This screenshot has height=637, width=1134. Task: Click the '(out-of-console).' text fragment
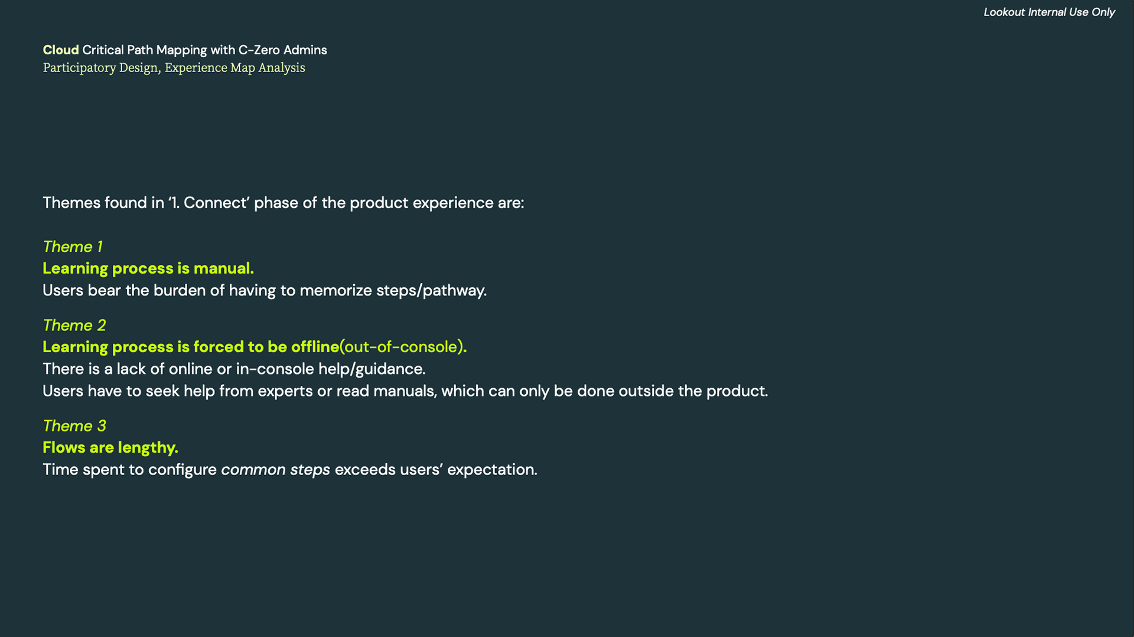pos(403,347)
